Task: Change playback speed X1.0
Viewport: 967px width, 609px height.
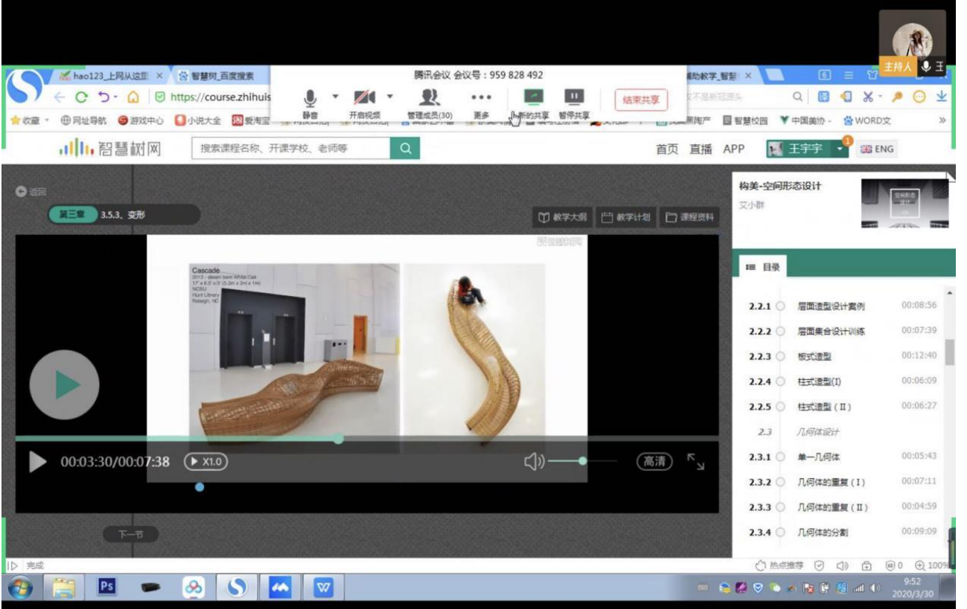Action: click(205, 462)
